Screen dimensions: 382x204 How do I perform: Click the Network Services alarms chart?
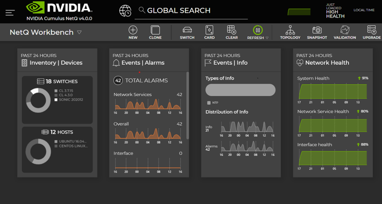click(x=148, y=104)
